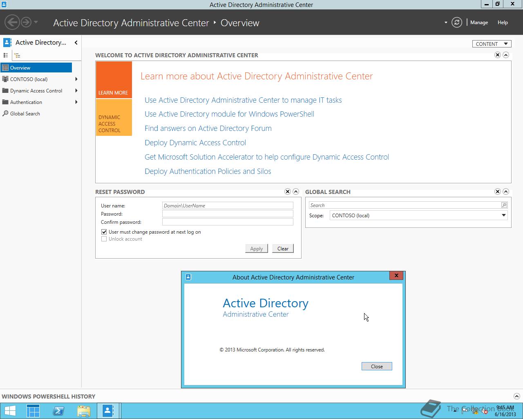This screenshot has height=419, width=523.
Task: Open the Microsoft Solution Accelerator link
Action: coord(267,157)
